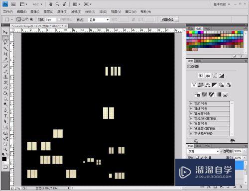Launch Bridge from the application bar
This screenshot has height=191, width=249.
click(x=13, y=4)
